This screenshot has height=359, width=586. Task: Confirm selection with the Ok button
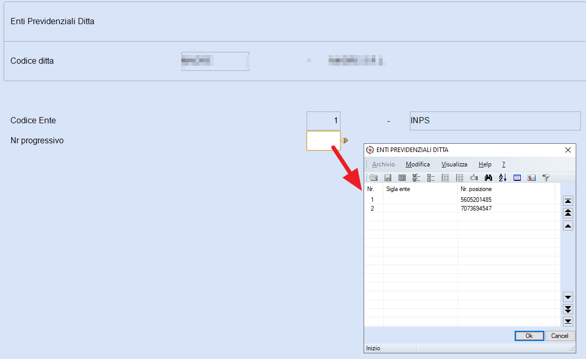pos(529,336)
